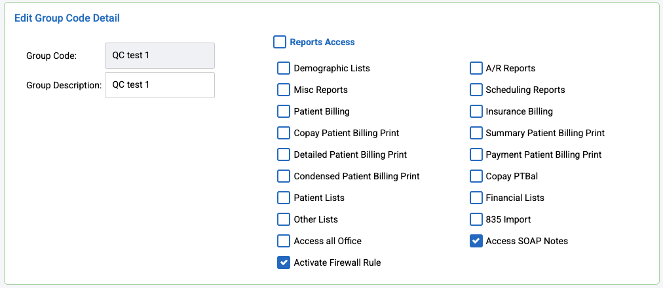This screenshot has width=663, height=288.
Task: Enable Patient Billing access
Action: [284, 111]
